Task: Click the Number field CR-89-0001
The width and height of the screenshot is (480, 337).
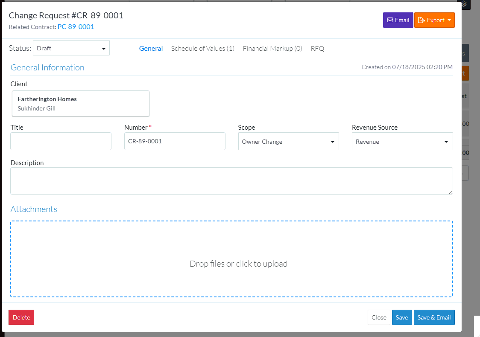Action: tap(175, 141)
